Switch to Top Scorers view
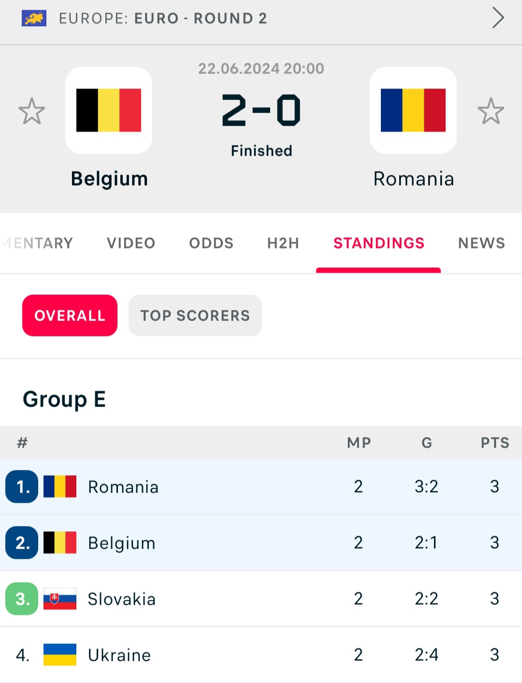522x683 pixels. click(195, 316)
